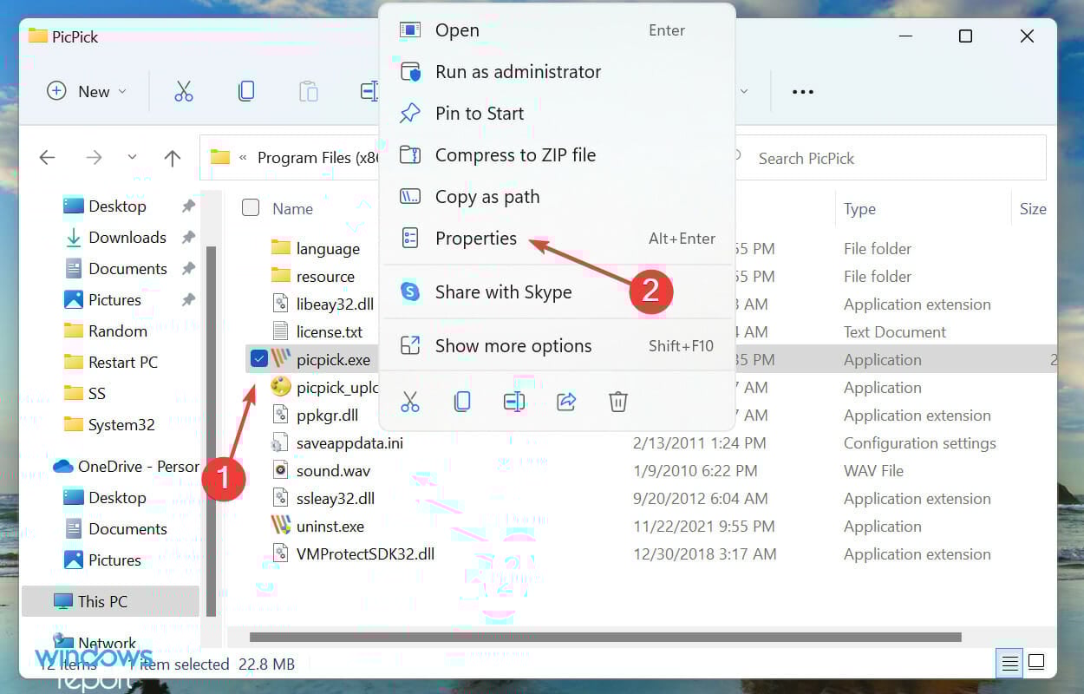The width and height of the screenshot is (1084, 694).
Task: Switch to Details view icon in status bar
Action: 1010,665
